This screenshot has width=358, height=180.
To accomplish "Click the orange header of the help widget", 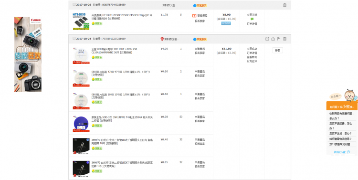I will click(x=342, y=106).
